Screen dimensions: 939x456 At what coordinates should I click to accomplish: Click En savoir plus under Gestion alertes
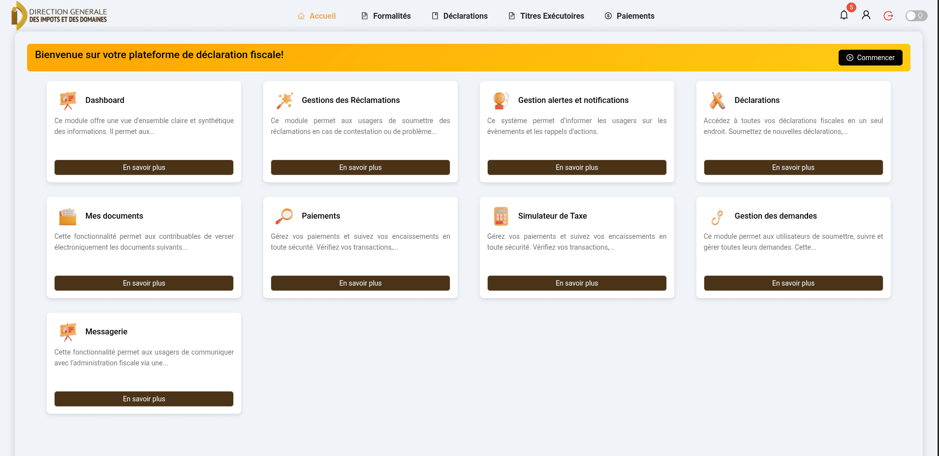point(577,167)
